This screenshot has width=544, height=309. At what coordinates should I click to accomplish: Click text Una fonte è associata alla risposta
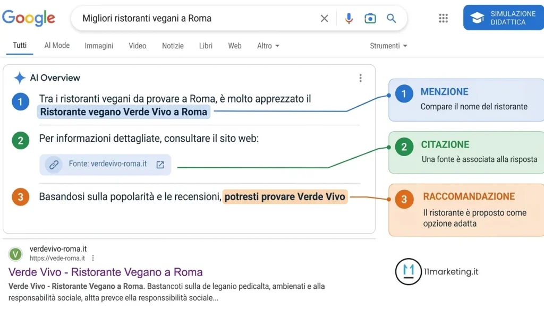[480, 159]
